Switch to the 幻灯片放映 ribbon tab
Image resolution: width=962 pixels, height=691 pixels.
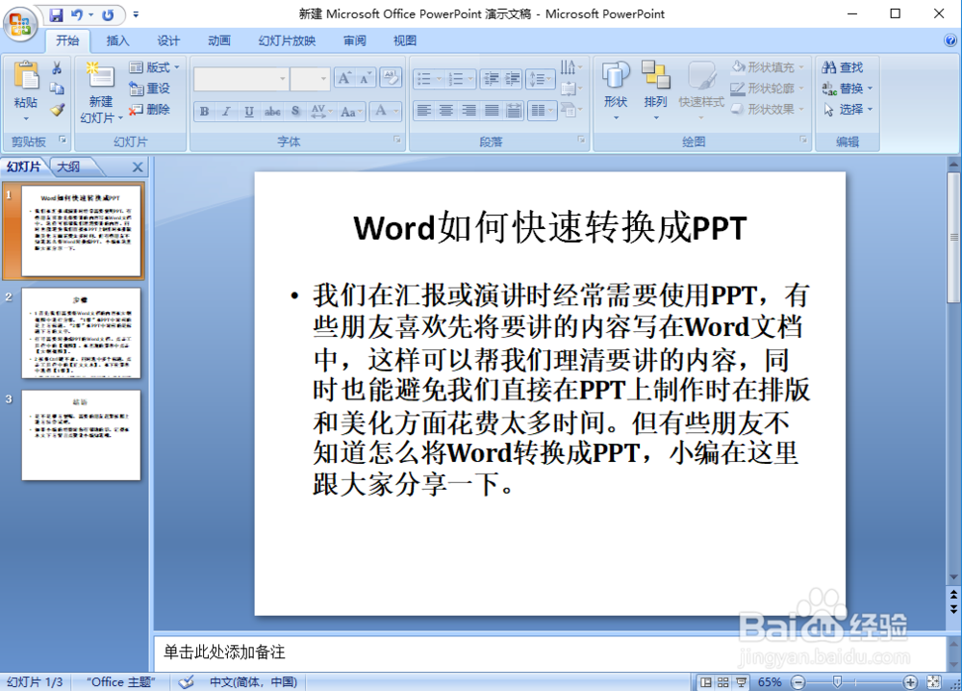287,40
